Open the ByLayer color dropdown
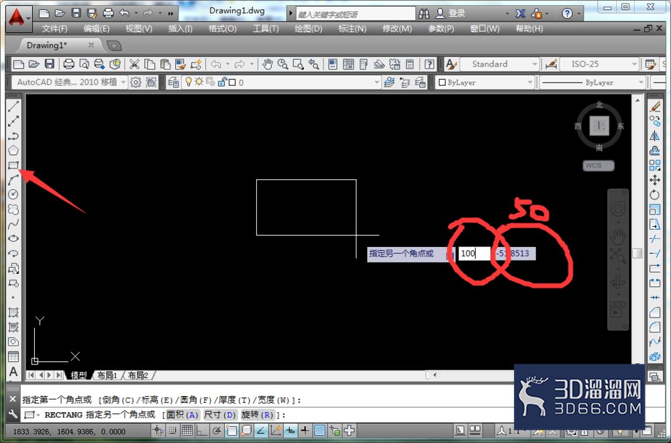 click(x=485, y=82)
